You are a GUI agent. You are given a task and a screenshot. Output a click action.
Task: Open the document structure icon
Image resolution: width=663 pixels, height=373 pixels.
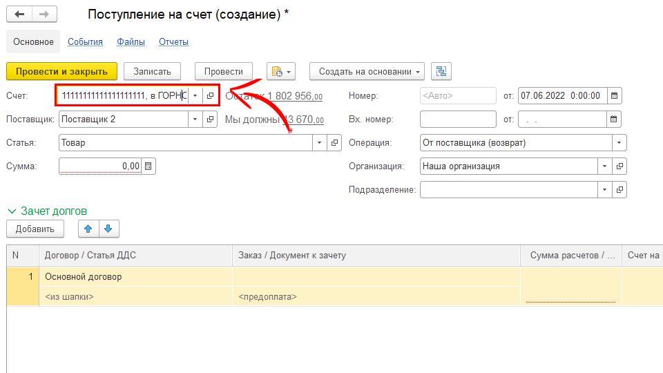tap(441, 71)
